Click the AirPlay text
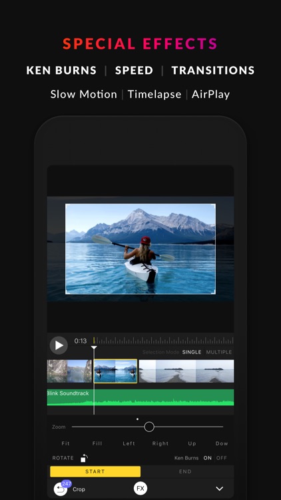Viewport: 281px width, 500px height. tap(210, 95)
